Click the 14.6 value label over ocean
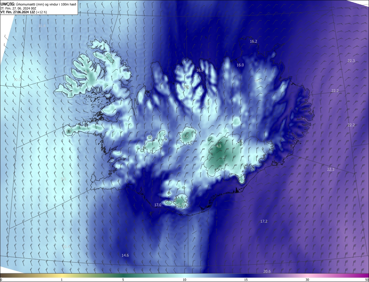This screenshot has width=369, height=282. tap(125, 255)
